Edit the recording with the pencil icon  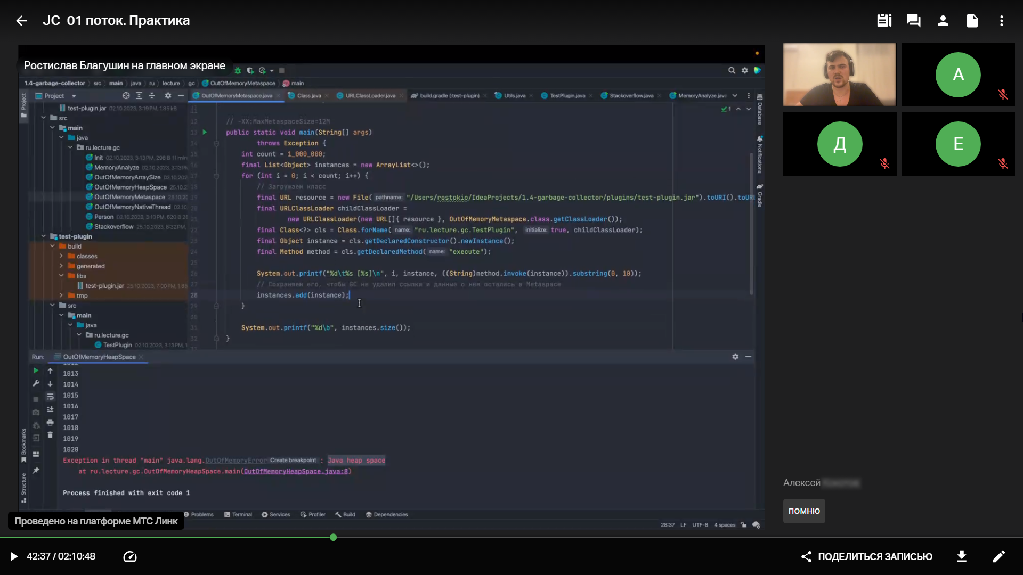pyautogui.click(x=999, y=556)
